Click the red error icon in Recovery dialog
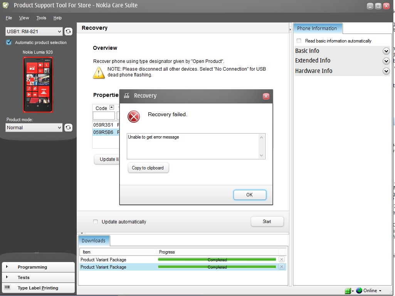395x296 pixels. pyautogui.click(x=133, y=117)
